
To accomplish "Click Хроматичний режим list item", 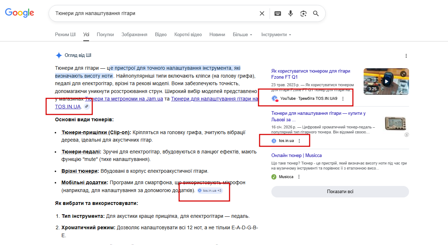I will coord(160,231).
